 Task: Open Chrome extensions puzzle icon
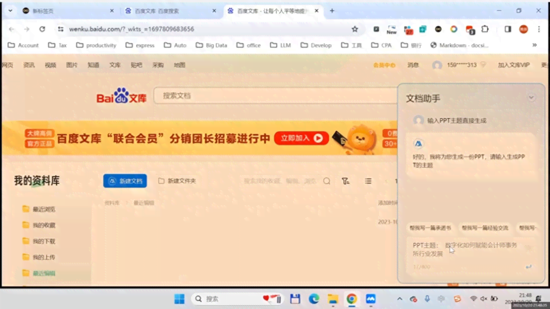[485, 29]
